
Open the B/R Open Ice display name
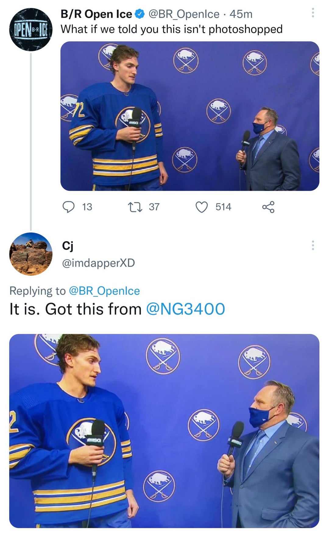pyautogui.click(x=96, y=14)
